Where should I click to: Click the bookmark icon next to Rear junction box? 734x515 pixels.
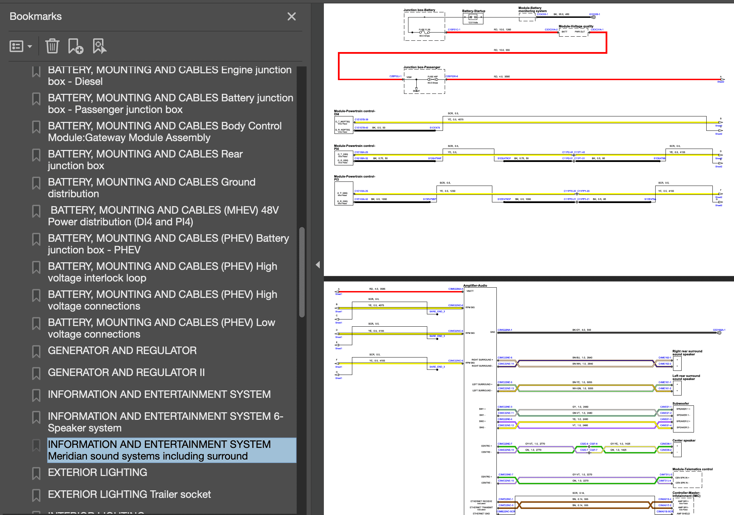[x=36, y=155]
